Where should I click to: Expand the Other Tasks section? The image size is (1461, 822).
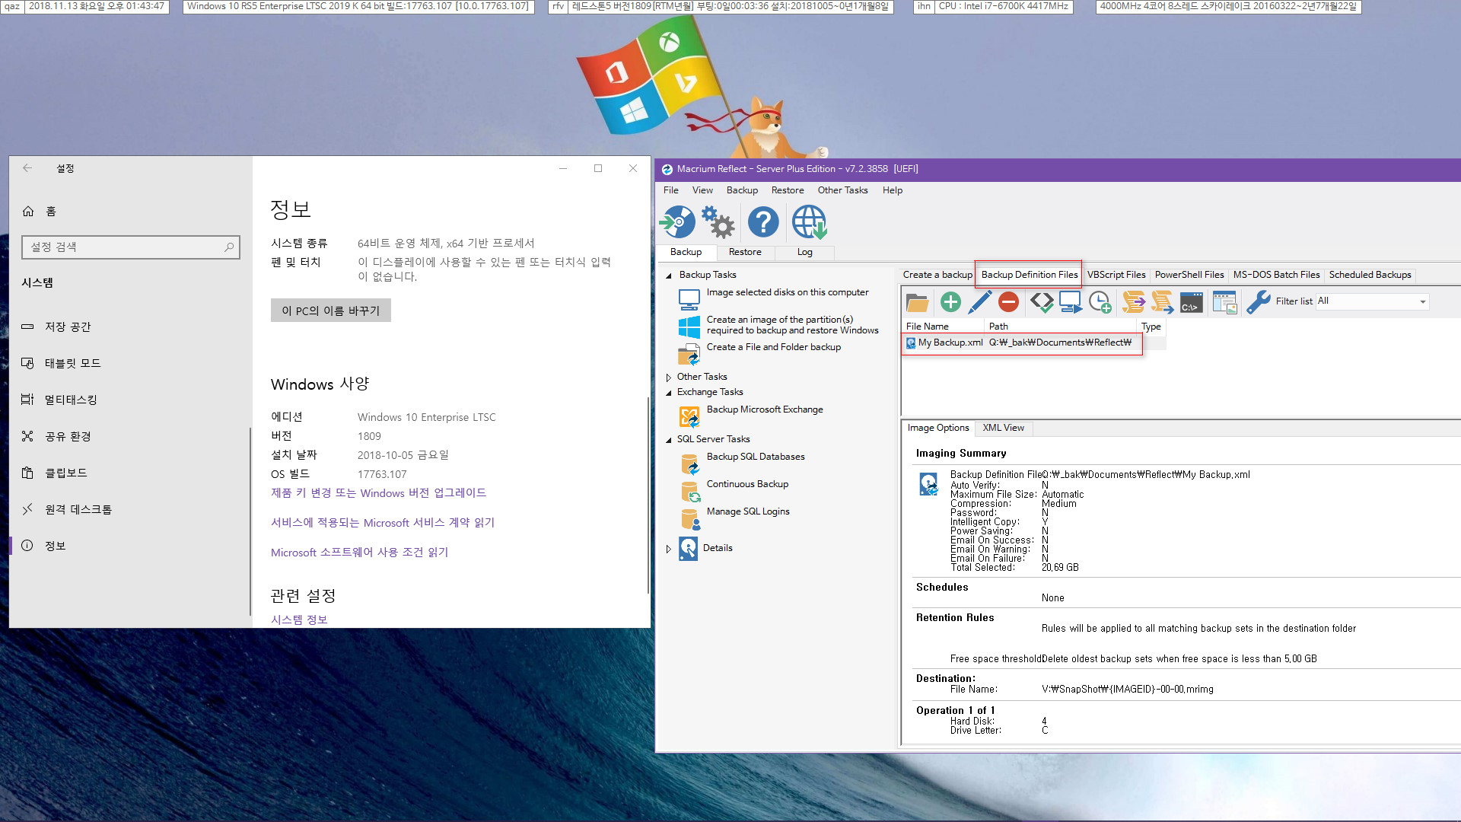[669, 378]
